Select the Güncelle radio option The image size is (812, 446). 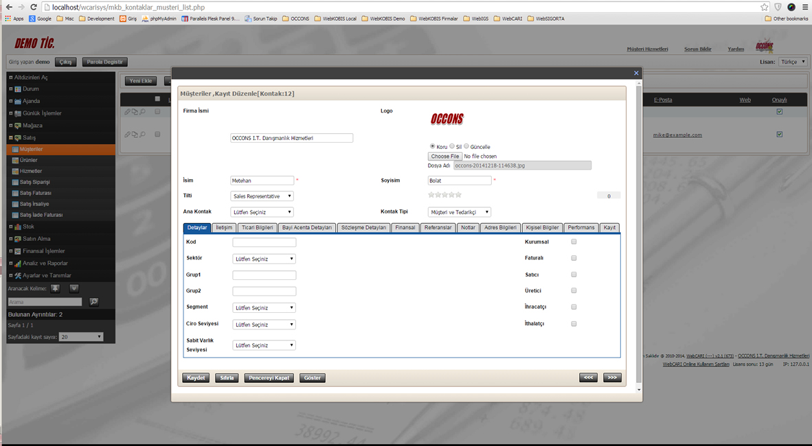point(466,146)
